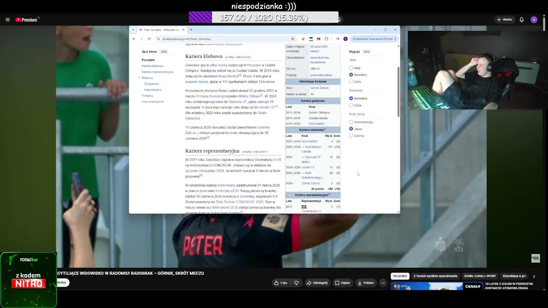Click the Wikipedia page vertical scrollbar
Viewport: 548px width, 308px height.
[399, 92]
